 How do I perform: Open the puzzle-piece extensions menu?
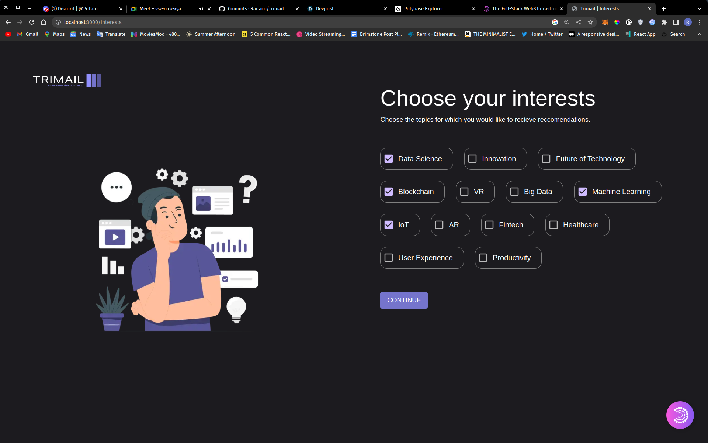[x=664, y=22]
